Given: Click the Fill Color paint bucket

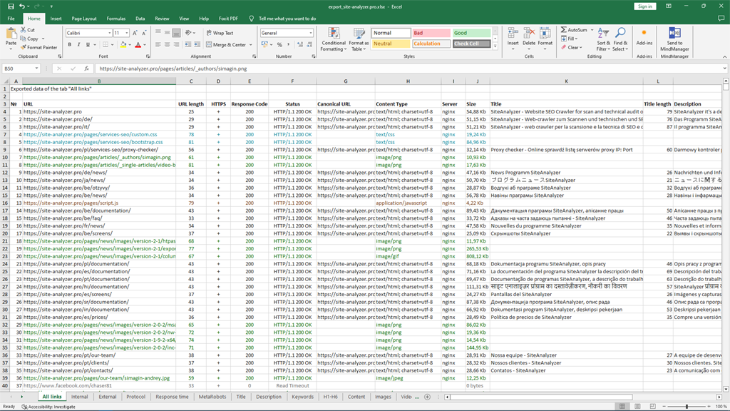Looking at the screenshot, I should [x=123, y=45].
